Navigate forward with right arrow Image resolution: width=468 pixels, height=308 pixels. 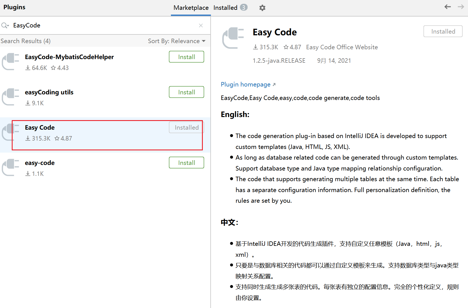pyautogui.click(x=461, y=7)
